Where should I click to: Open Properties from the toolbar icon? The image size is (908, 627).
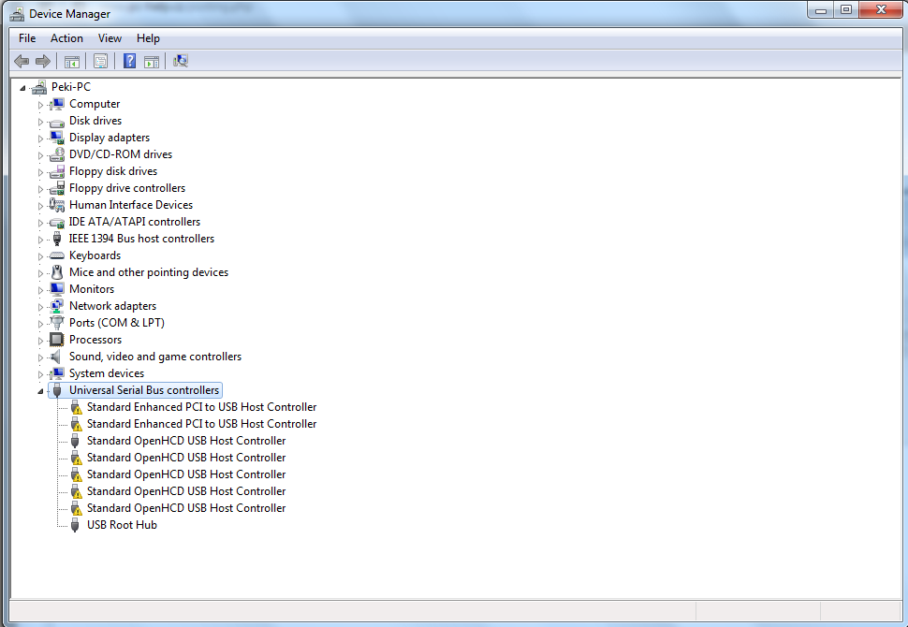click(x=100, y=61)
